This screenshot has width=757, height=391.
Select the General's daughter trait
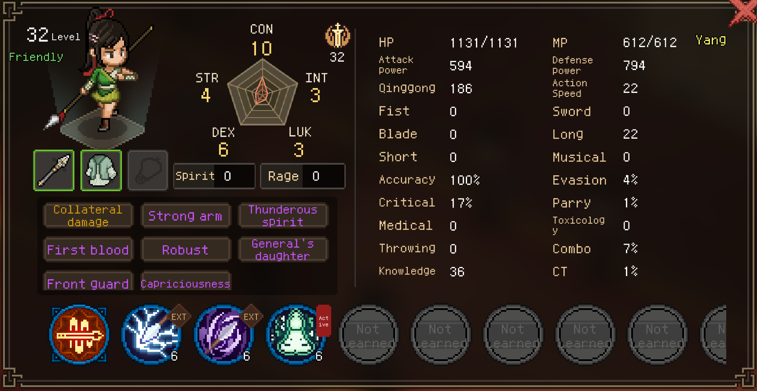pyautogui.click(x=283, y=250)
